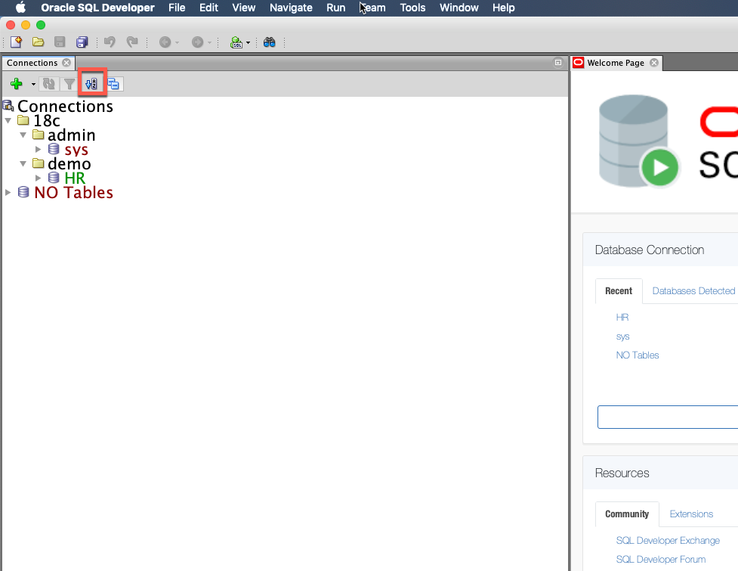Click the 18c folder icon
This screenshot has width=738, height=571.
click(x=23, y=120)
